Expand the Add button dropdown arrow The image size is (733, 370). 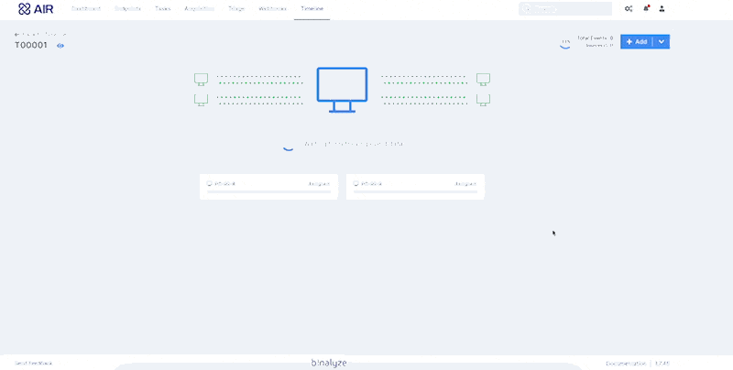[661, 41]
